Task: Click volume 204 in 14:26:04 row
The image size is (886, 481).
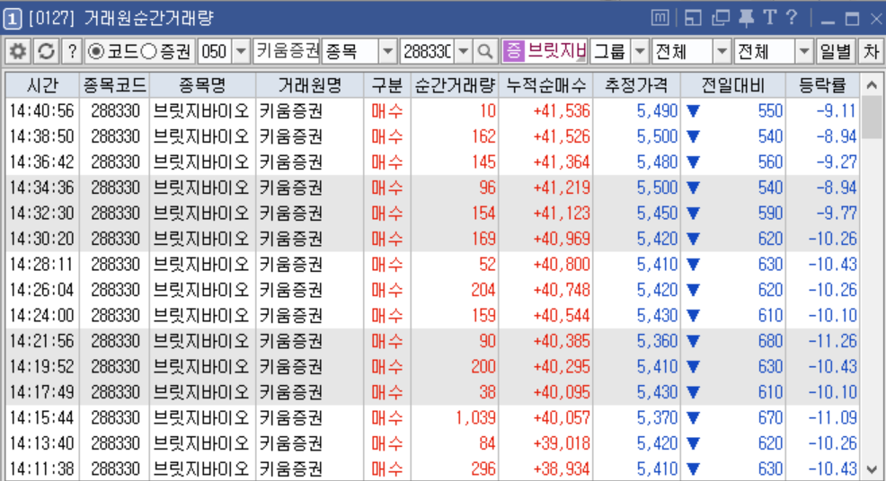Action: 483,290
